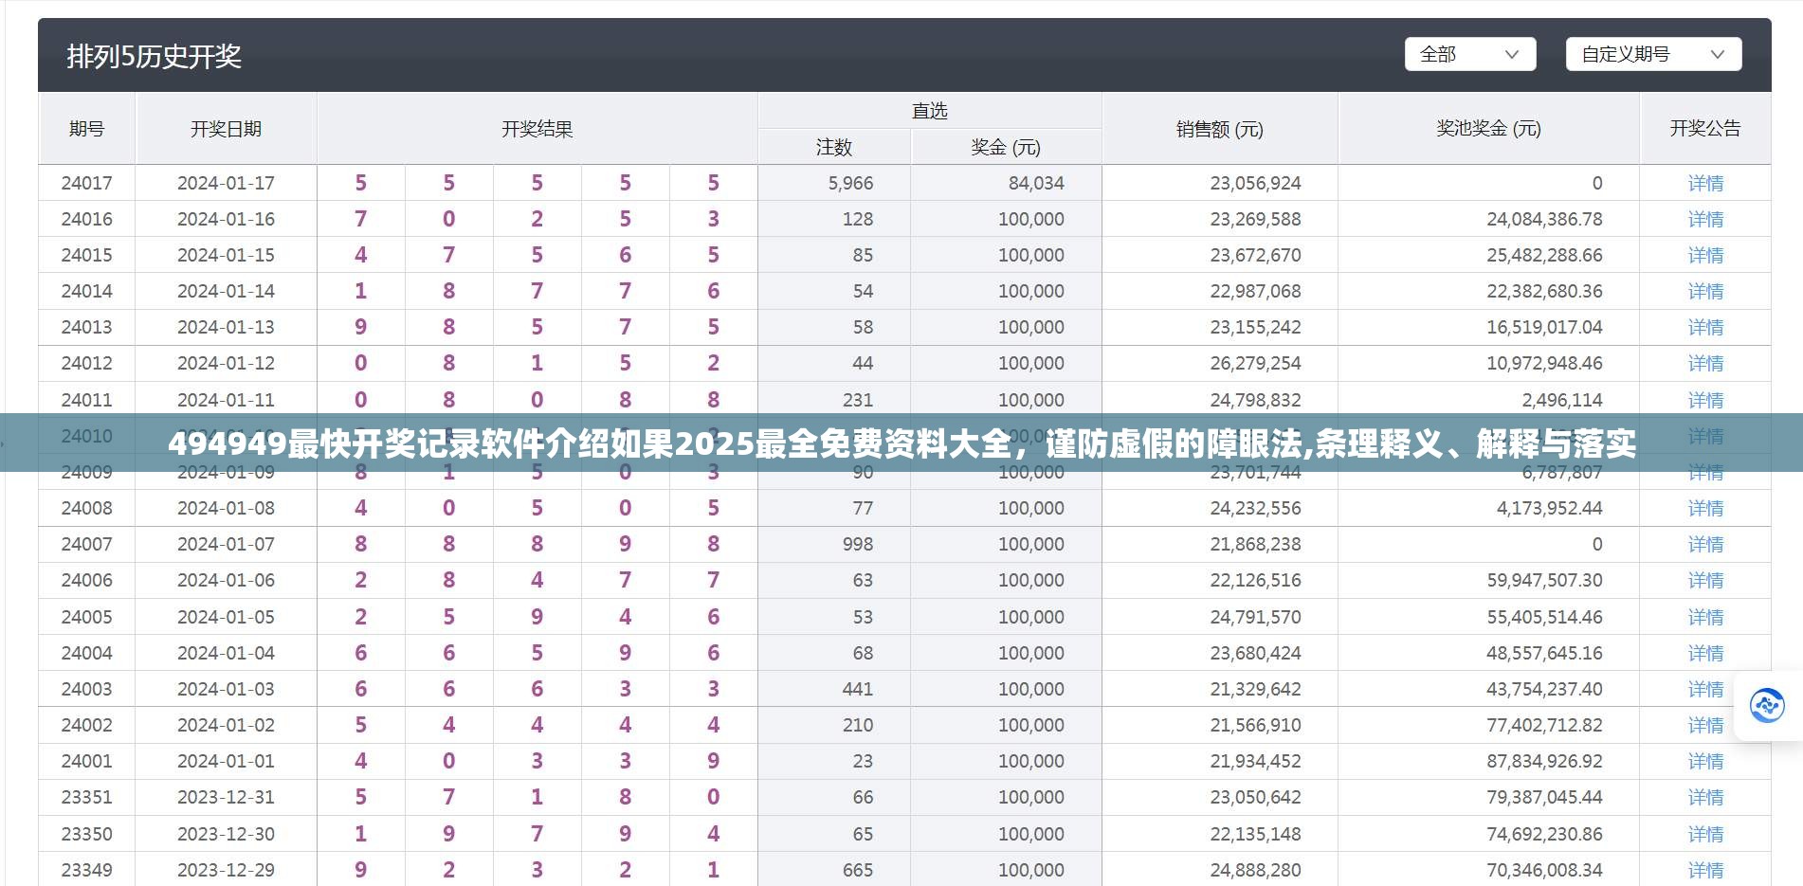View 详情 for draw 24014
Viewport: 1803px width, 886px height.
tap(1705, 291)
